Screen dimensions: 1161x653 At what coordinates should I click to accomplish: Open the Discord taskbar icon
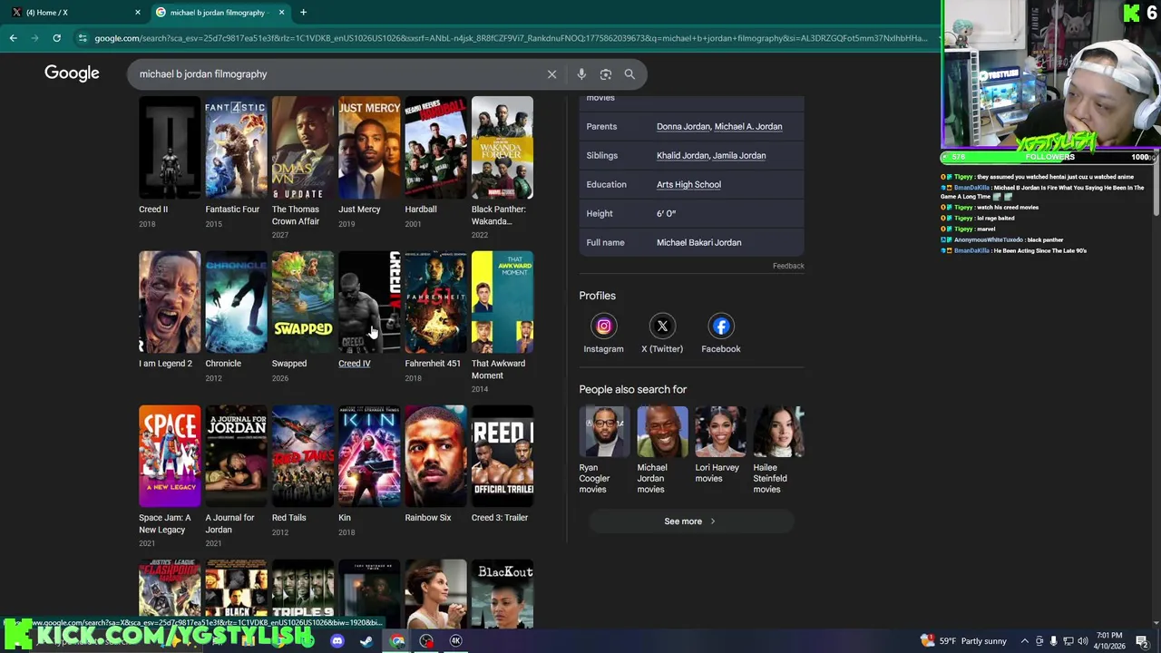[337, 641]
